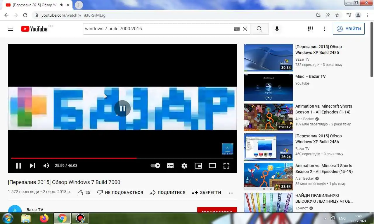The image size is (374, 224).
Task: Switch to miniplayer mode
Action: 198,166
